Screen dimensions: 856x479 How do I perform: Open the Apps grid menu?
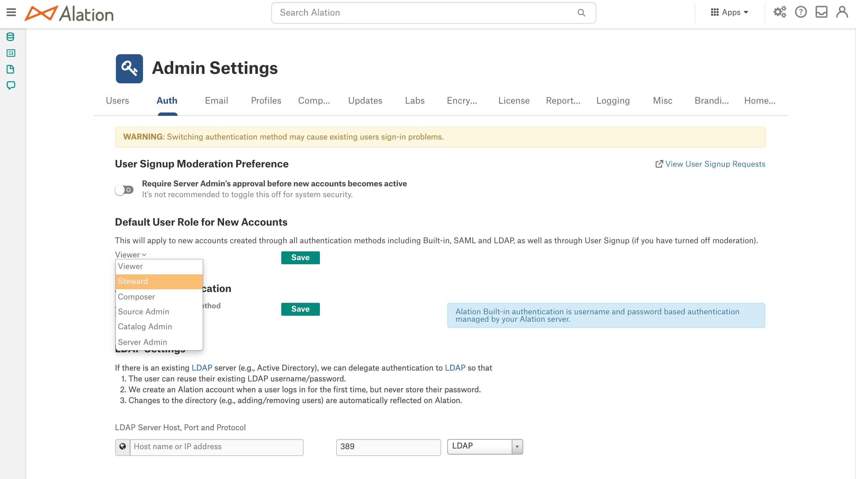(729, 13)
